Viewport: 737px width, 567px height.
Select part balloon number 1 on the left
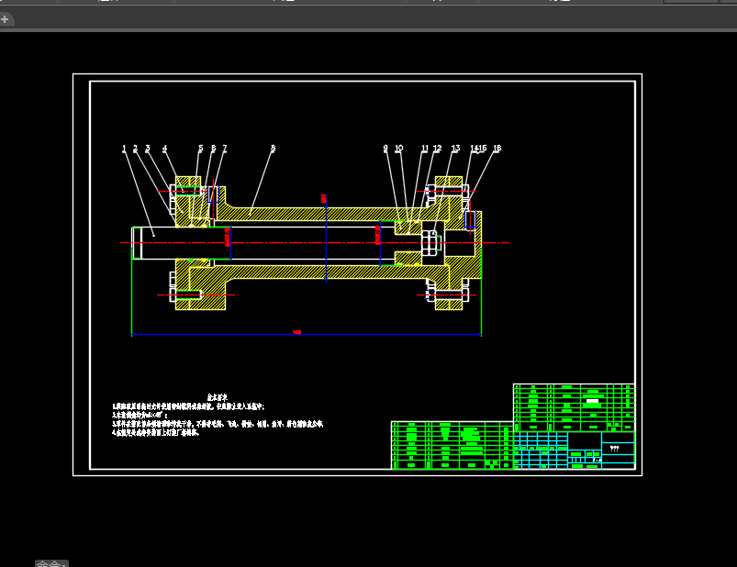pyautogui.click(x=124, y=147)
